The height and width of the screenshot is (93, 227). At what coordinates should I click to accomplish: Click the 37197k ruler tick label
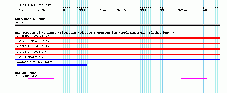click(122, 10)
